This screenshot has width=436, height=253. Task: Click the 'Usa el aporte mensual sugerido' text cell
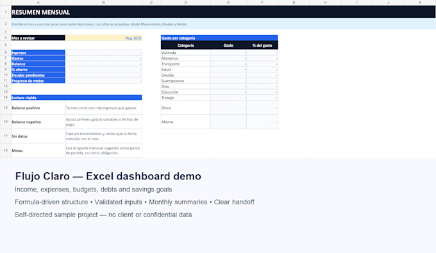(104, 151)
